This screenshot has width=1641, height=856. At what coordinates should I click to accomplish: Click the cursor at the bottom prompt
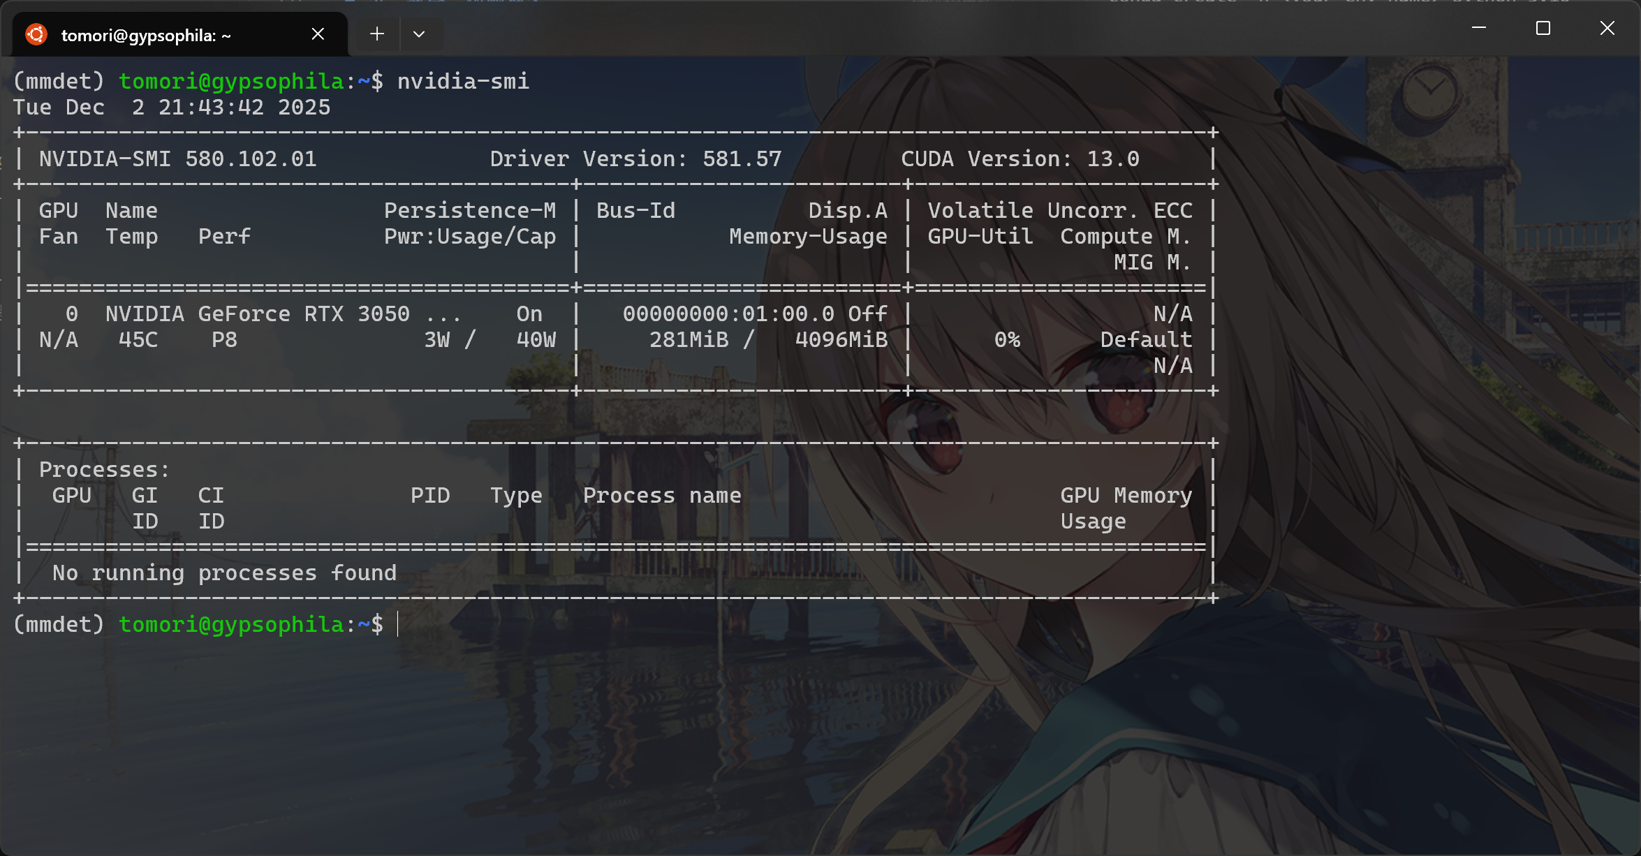click(398, 624)
